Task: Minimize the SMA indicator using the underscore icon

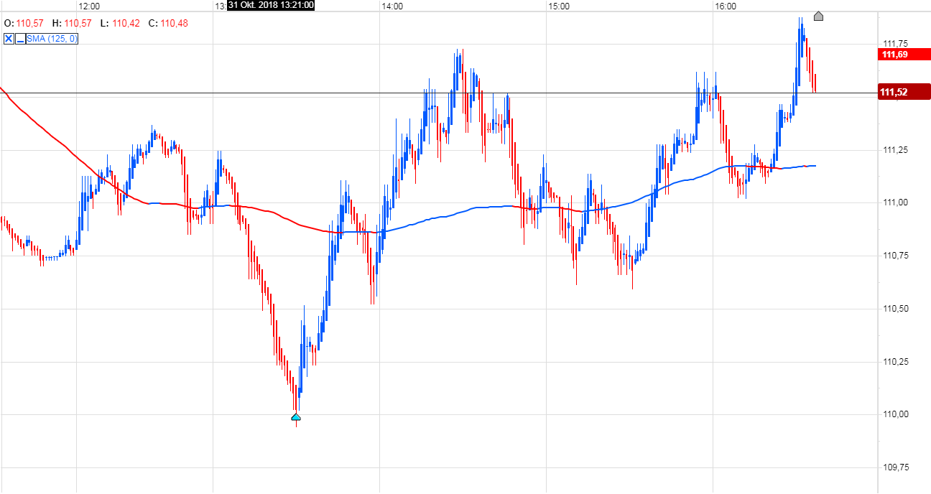Action: coord(20,39)
